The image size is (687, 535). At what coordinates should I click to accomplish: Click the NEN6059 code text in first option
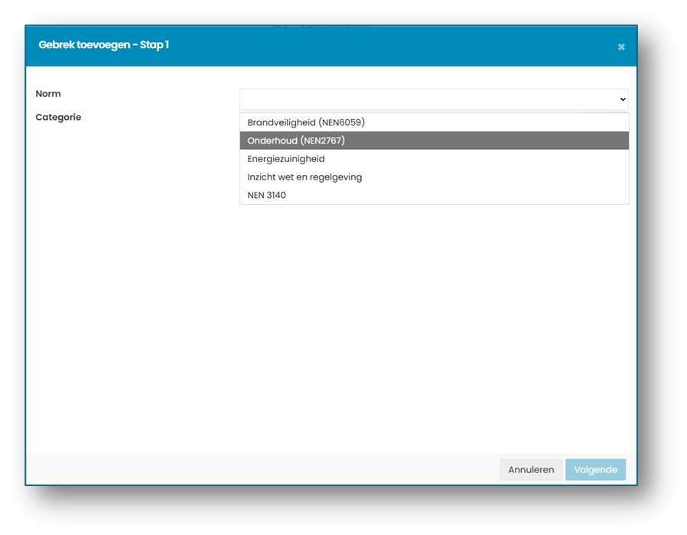click(343, 122)
